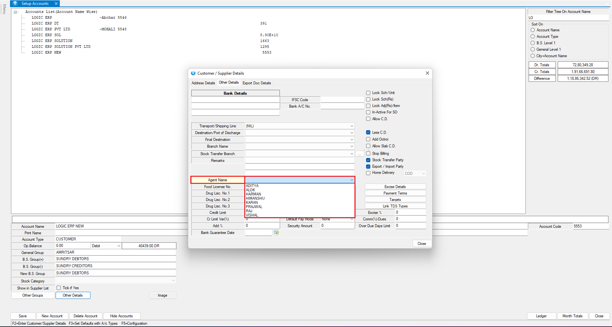Image resolution: width=612 pixels, height=327 pixels.
Task: Open the Export Doc Details tab
Action: coord(257,83)
